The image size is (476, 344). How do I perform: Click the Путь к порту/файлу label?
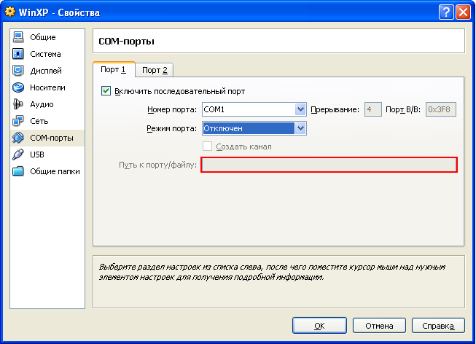pyautogui.click(x=158, y=165)
